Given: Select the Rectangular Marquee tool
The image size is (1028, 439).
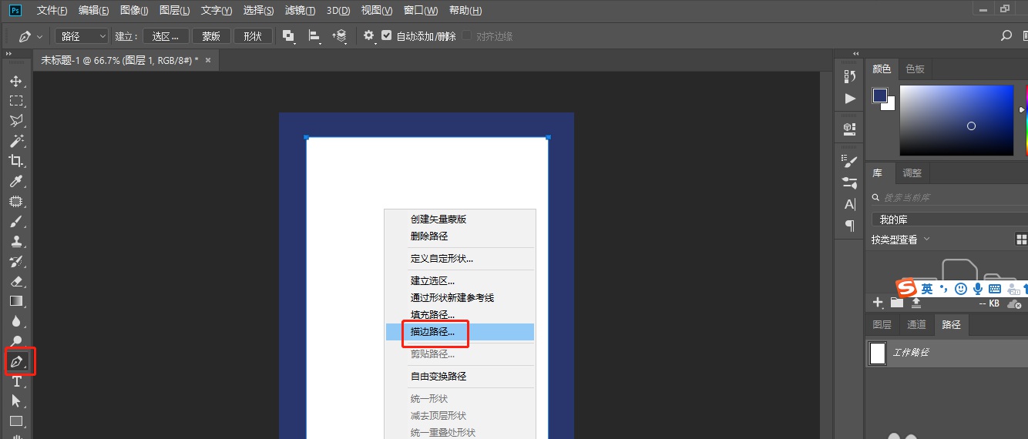Looking at the screenshot, I should (x=16, y=101).
